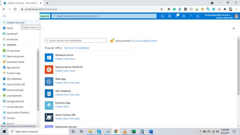Click the SQL Database offer icon
The image size is (240, 135).
click(x=49, y=93)
